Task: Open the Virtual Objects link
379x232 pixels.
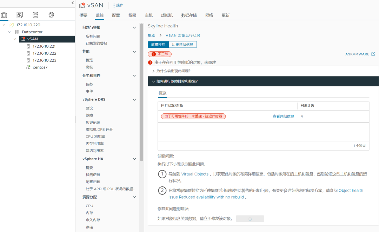Action: pos(195,174)
